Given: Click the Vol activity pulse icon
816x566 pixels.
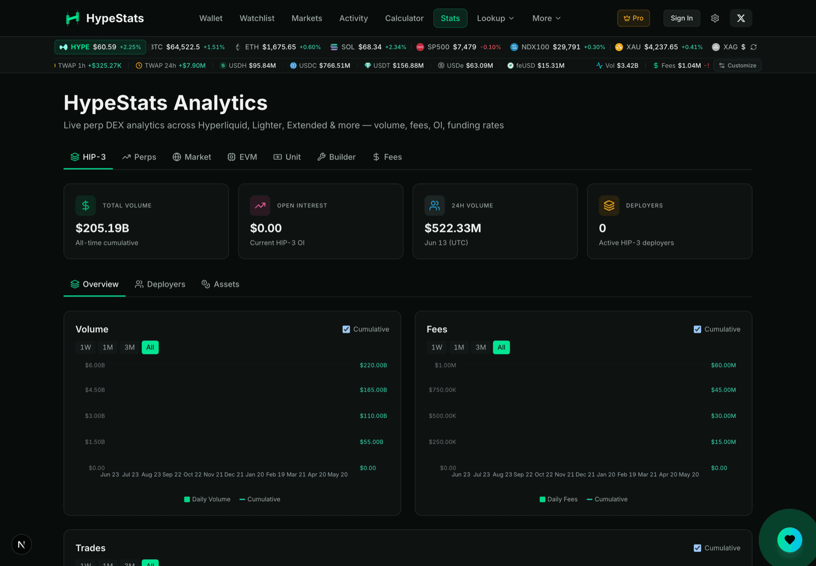Looking at the screenshot, I should (x=599, y=66).
